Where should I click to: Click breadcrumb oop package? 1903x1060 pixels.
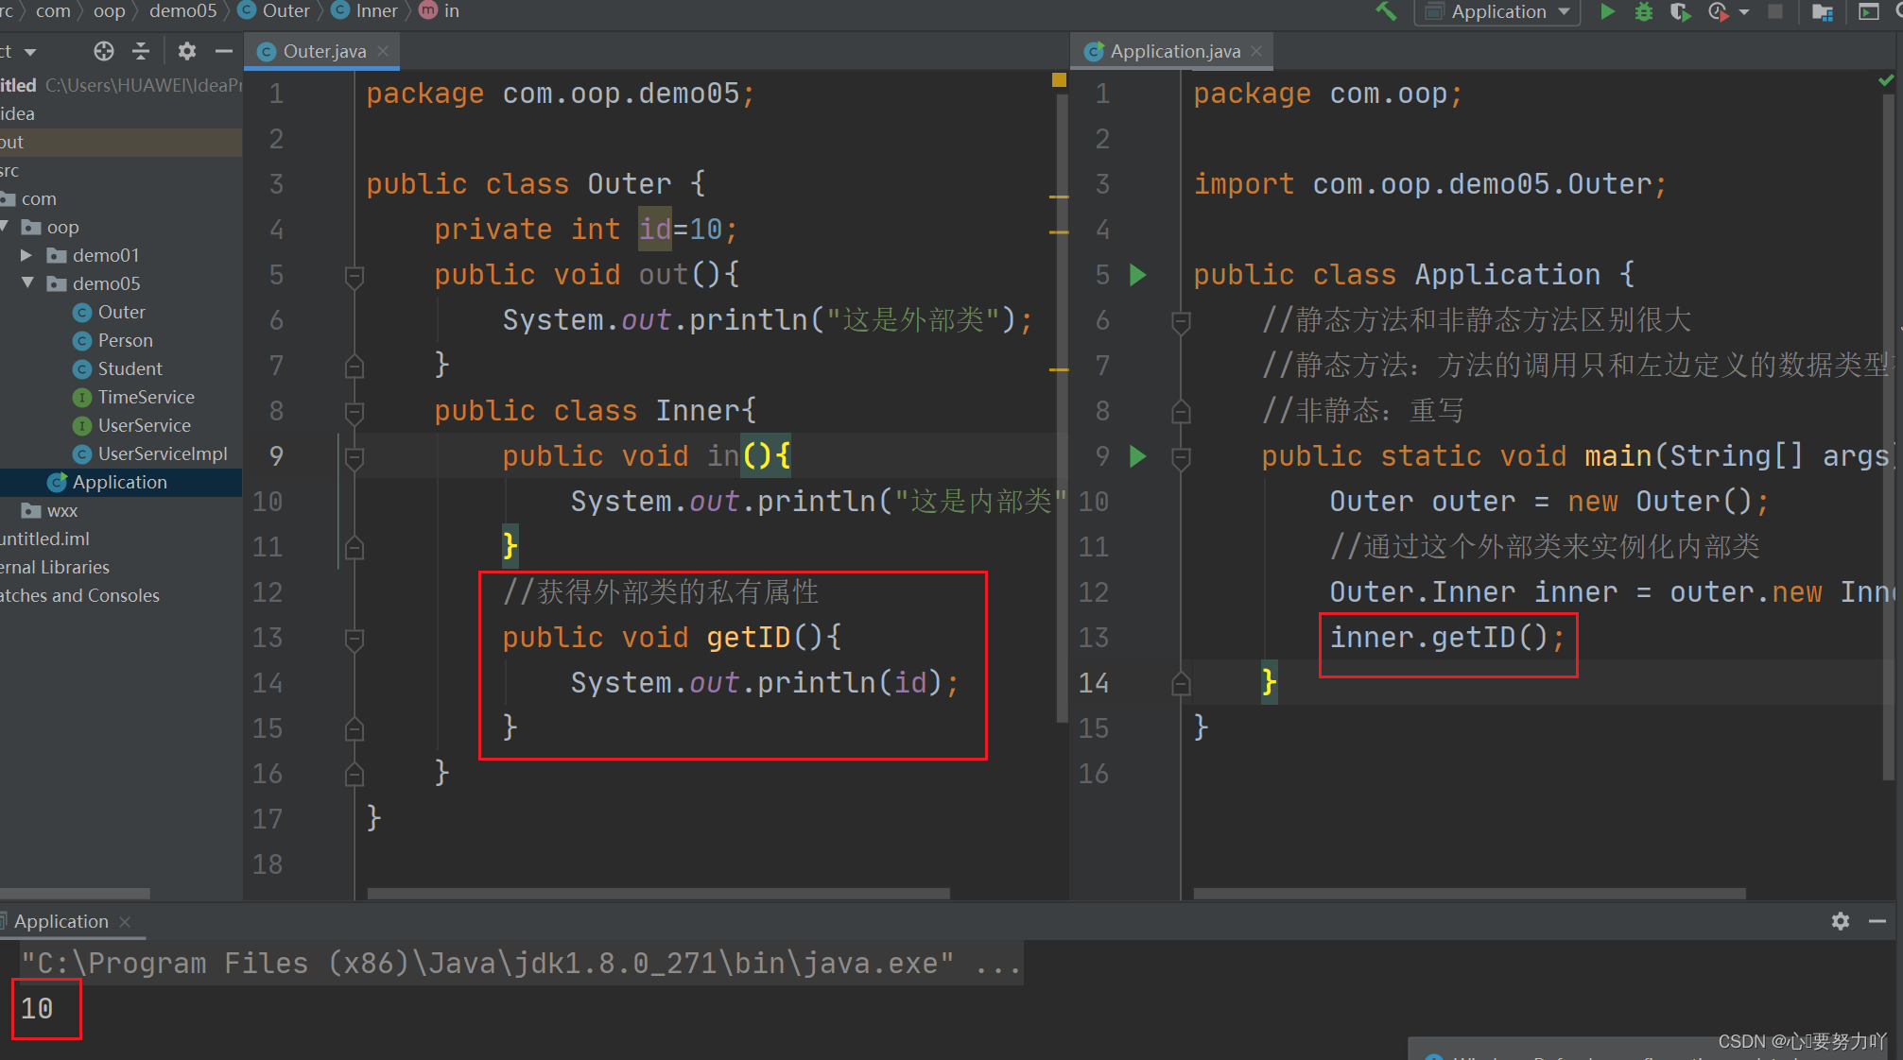pyautogui.click(x=109, y=10)
